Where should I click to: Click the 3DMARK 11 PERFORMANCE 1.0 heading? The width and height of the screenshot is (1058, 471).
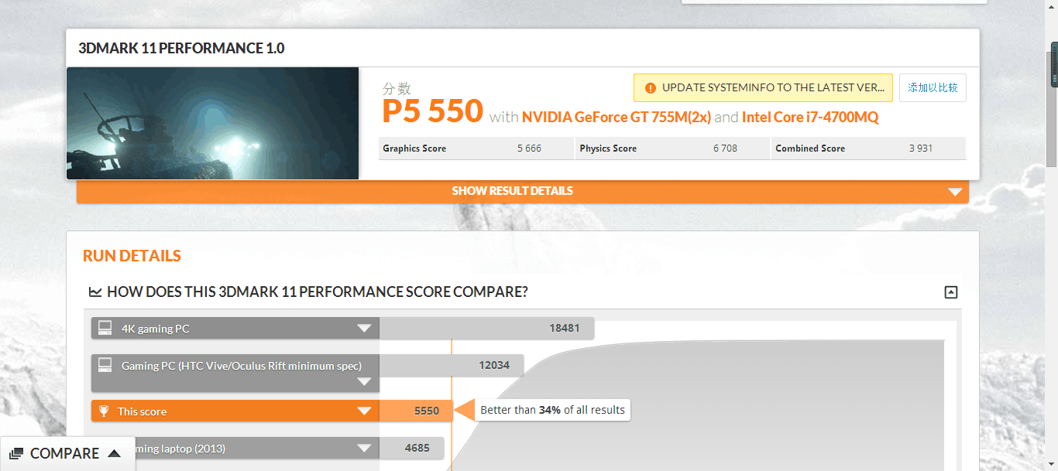(x=181, y=48)
